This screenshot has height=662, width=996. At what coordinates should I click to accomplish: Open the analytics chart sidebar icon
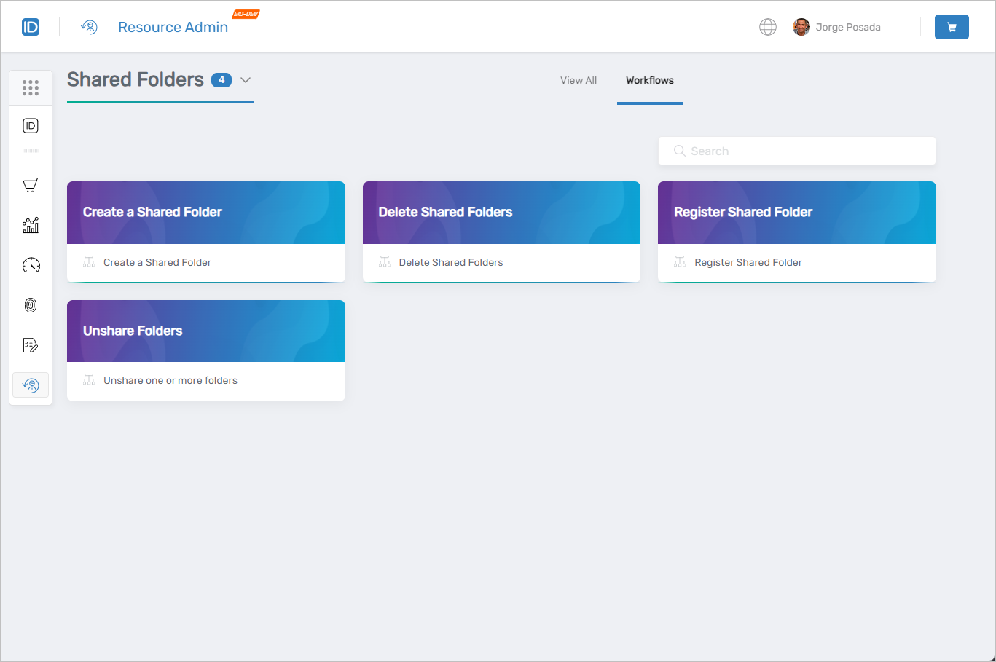pos(30,225)
